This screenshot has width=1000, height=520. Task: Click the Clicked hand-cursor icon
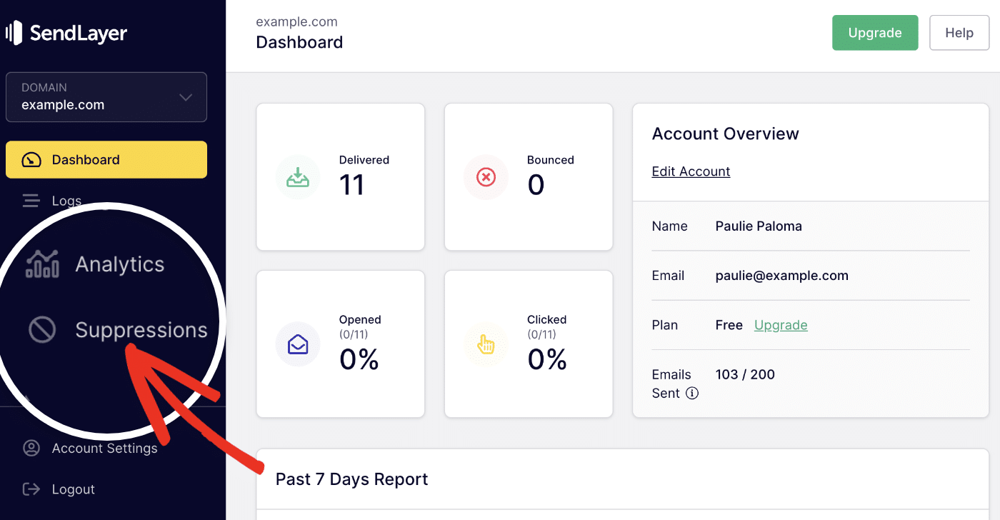click(486, 344)
